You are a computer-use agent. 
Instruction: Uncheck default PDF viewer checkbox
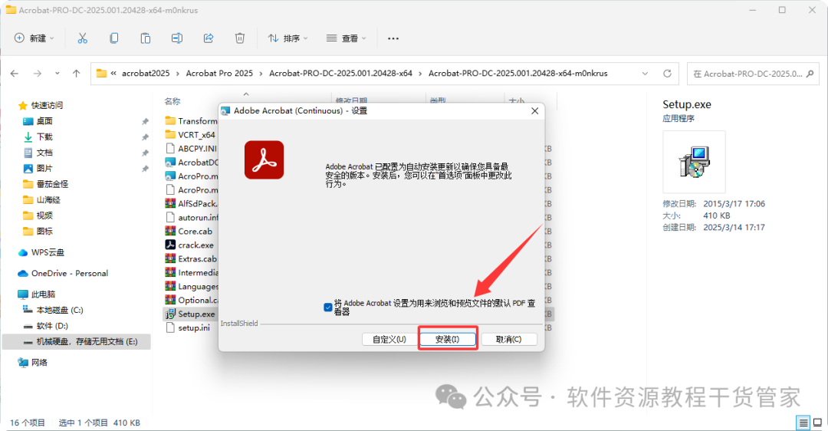(x=328, y=307)
